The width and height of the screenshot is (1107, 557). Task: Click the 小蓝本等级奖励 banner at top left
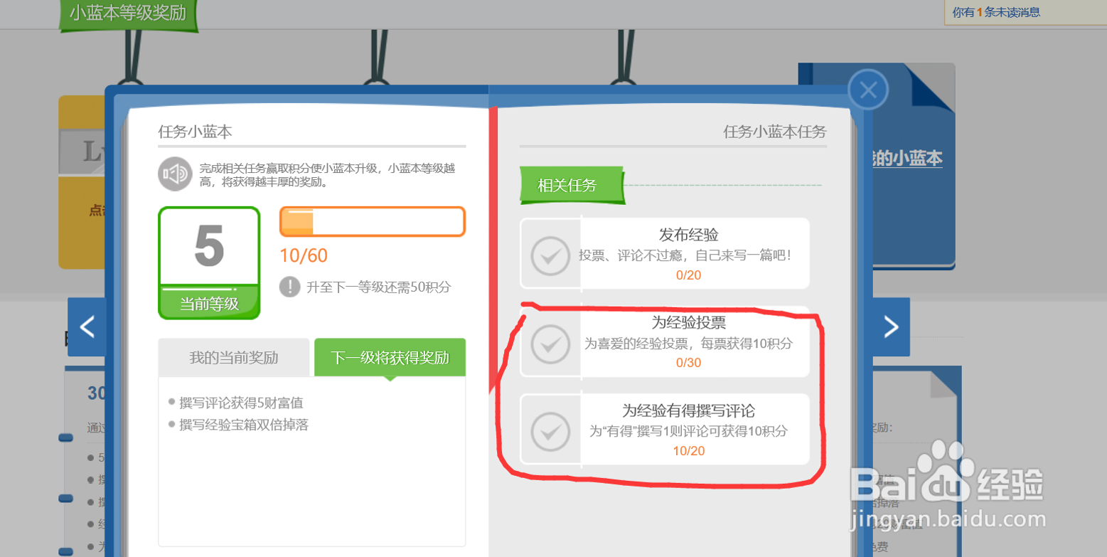point(128,11)
